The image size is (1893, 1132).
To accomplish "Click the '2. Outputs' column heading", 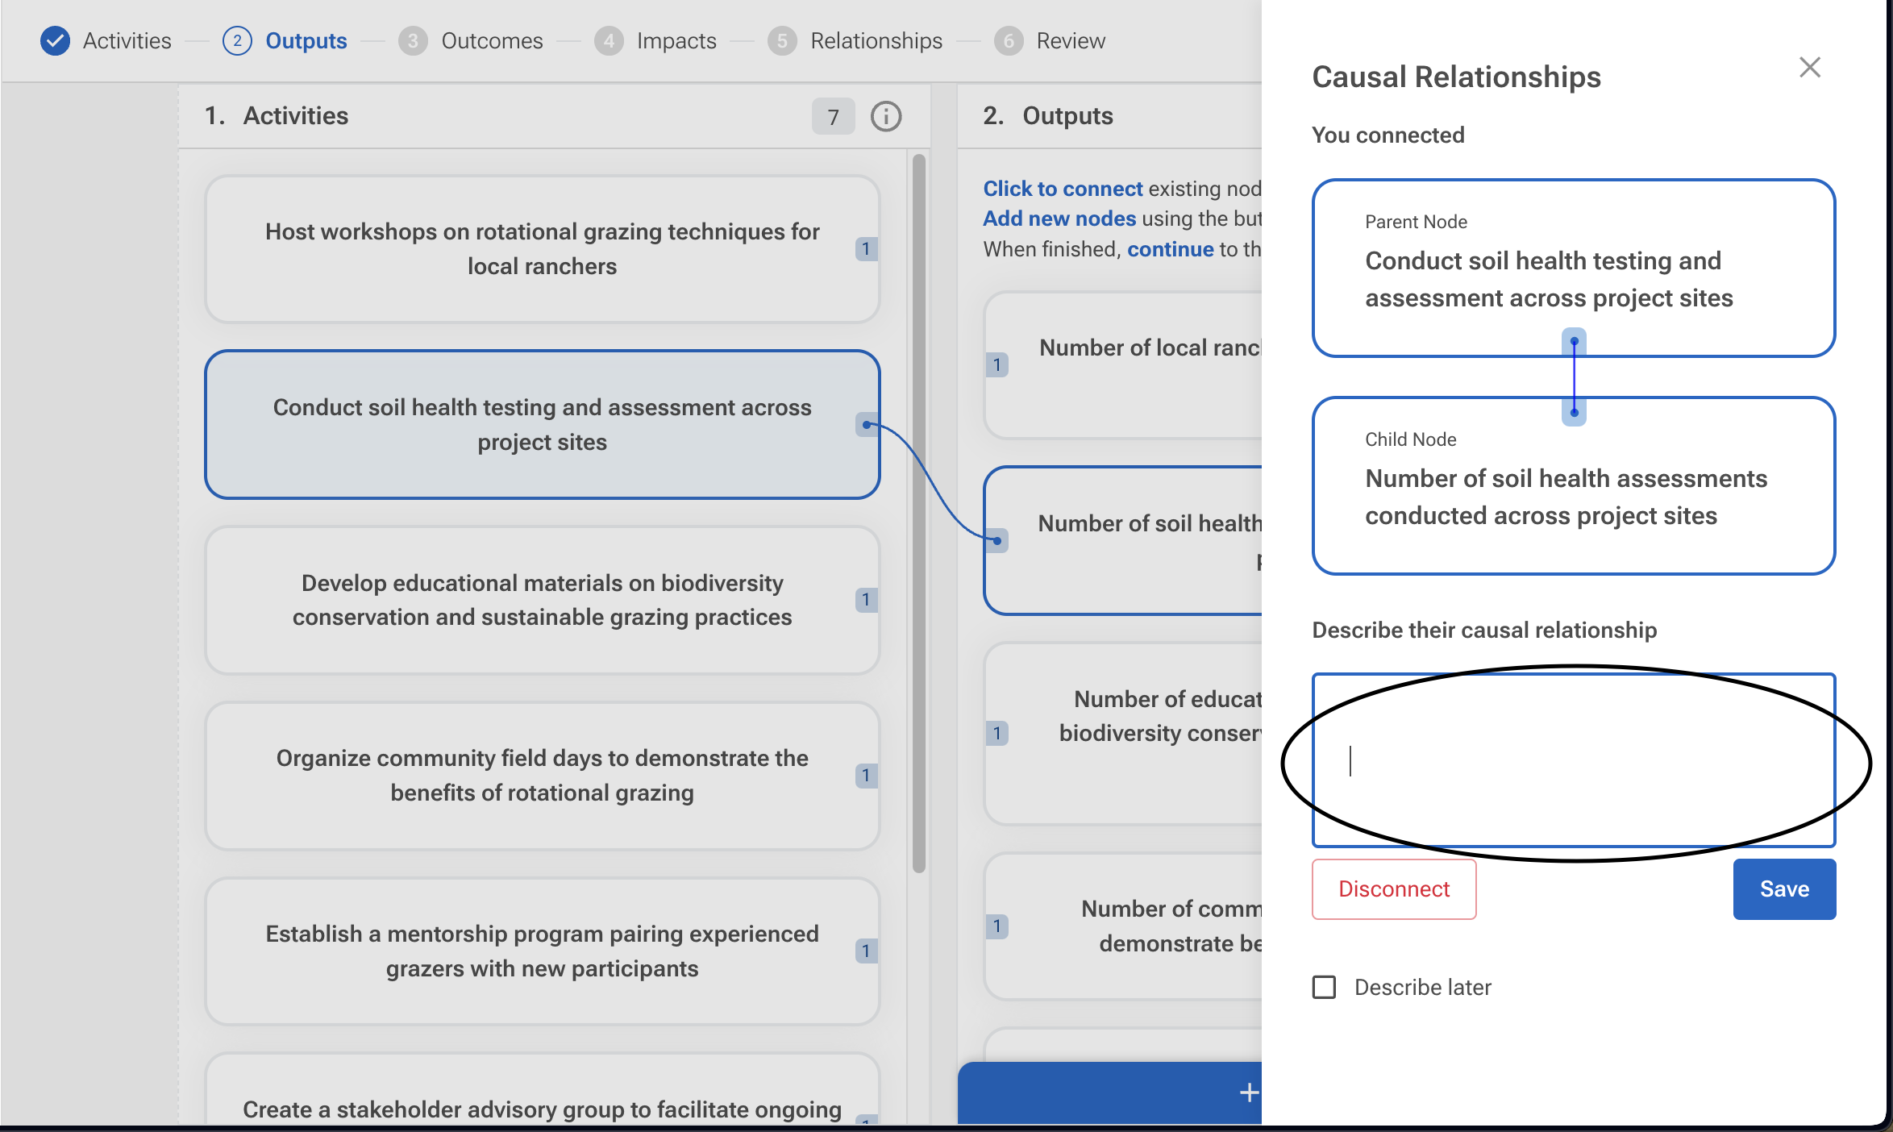I will [x=1048, y=116].
